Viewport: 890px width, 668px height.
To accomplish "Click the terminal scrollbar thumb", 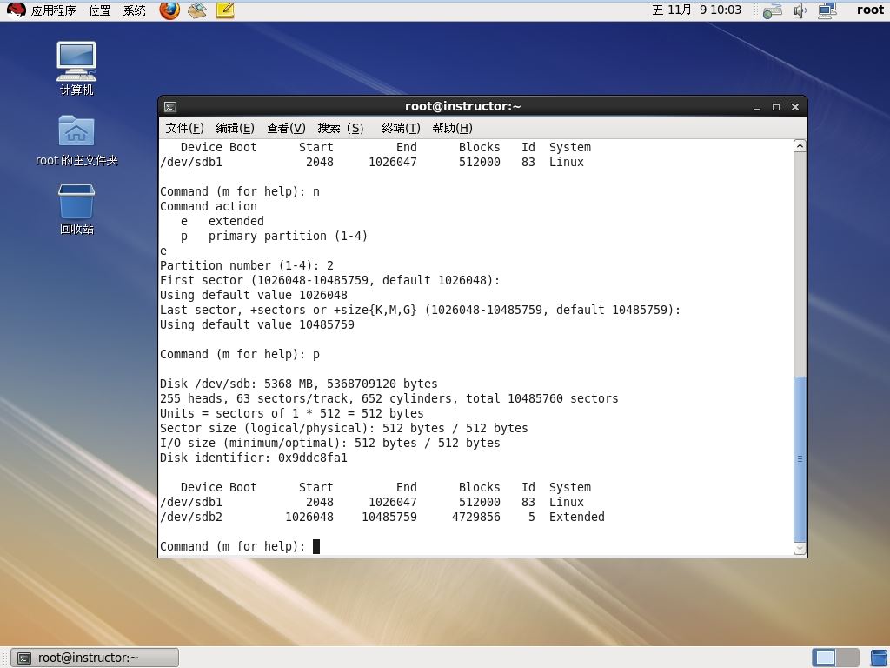I will [x=800, y=459].
